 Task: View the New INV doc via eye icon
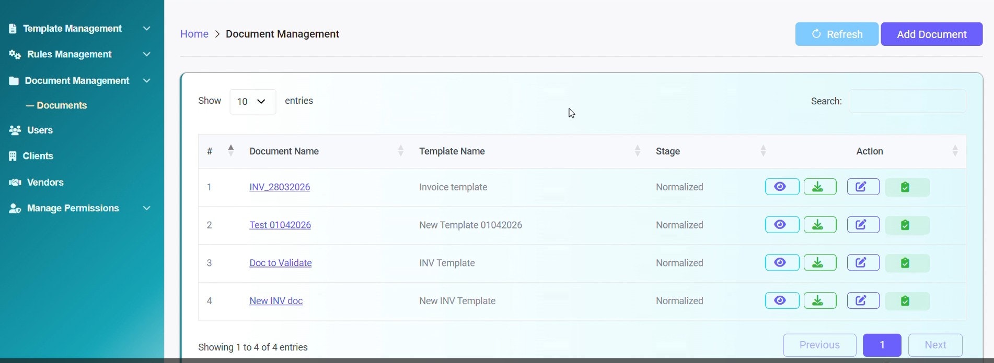tap(782, 300)
